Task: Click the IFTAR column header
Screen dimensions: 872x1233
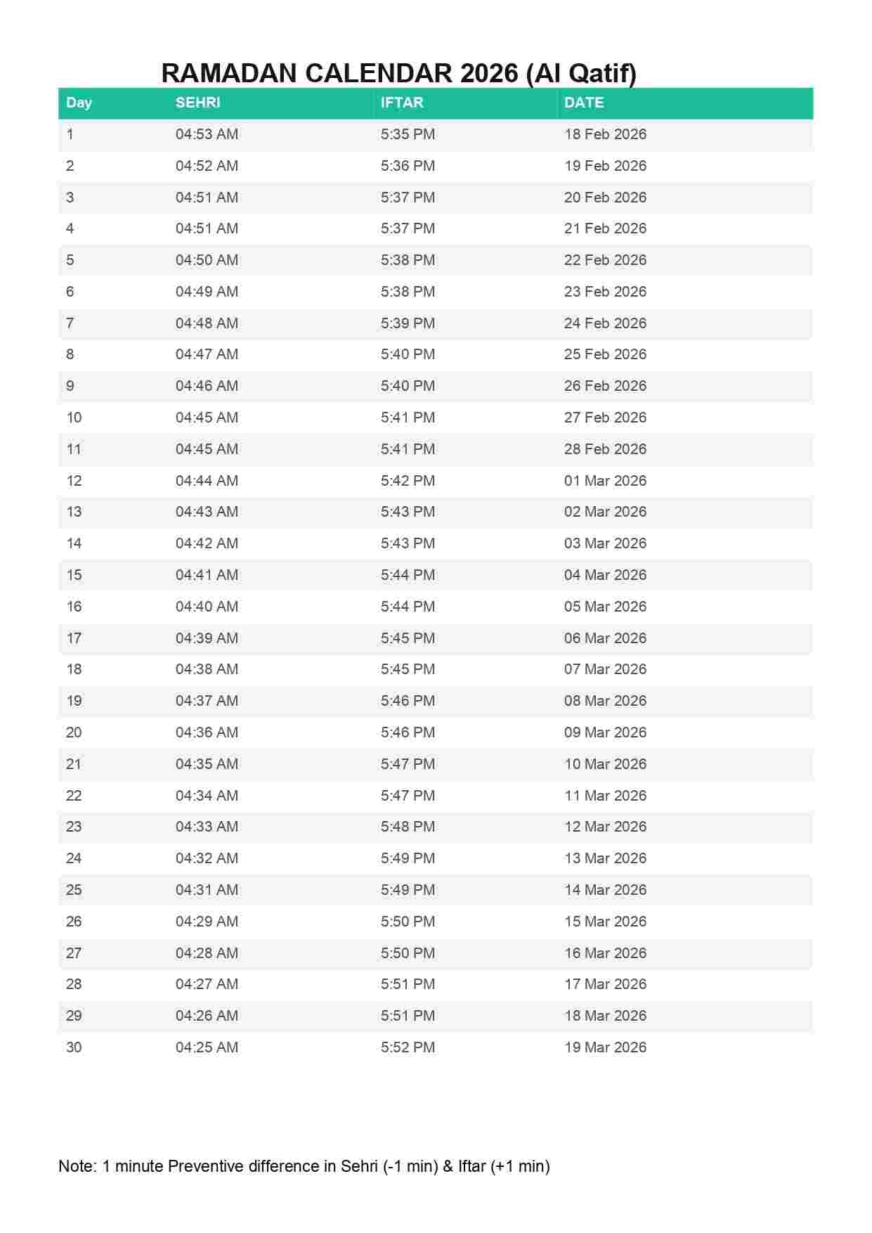Action: coord(402,103)
